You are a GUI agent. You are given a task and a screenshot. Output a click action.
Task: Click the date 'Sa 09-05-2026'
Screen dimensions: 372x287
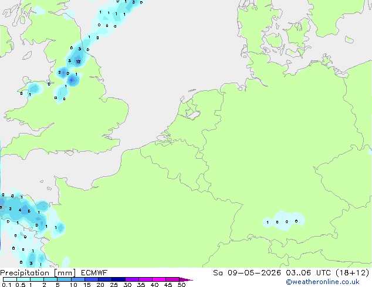pos(247,273)
